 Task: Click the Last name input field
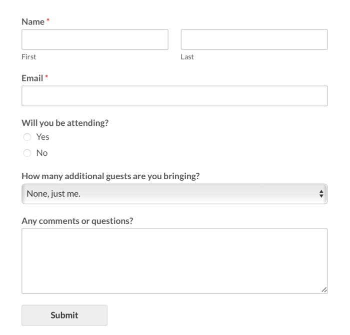(254, 39)
